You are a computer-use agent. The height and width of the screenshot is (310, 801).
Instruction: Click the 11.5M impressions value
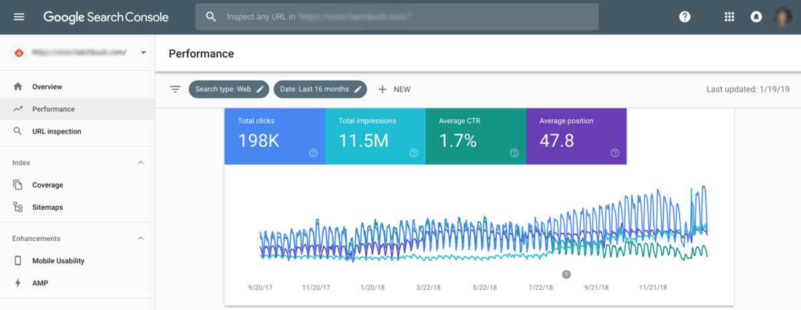364,141
